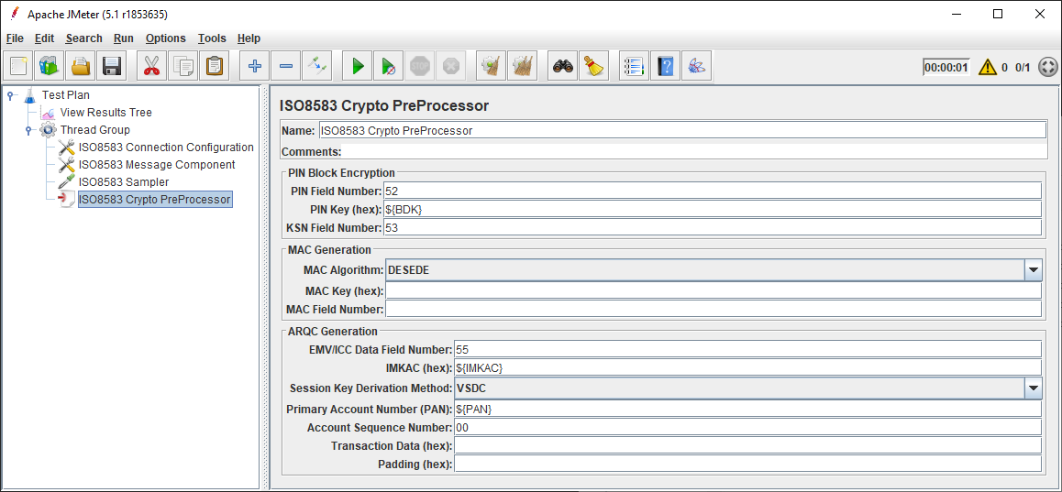Click the Cut scissors icon
The width and height of the screenshot is (1062, 492).
tap(151, 66)
